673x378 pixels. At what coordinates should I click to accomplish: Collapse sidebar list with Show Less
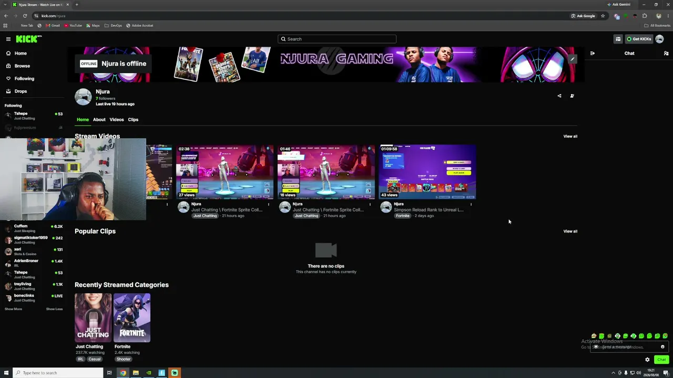[x=54, y=309]
